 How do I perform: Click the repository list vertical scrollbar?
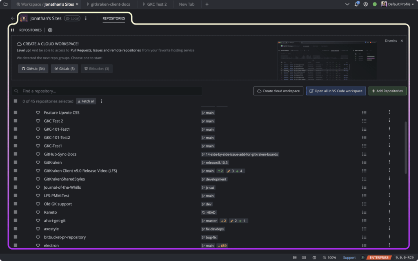406,147
